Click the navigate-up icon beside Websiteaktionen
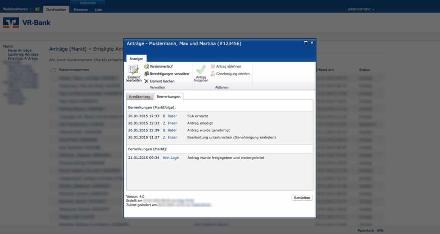440x234 pixels. point(37,9)
